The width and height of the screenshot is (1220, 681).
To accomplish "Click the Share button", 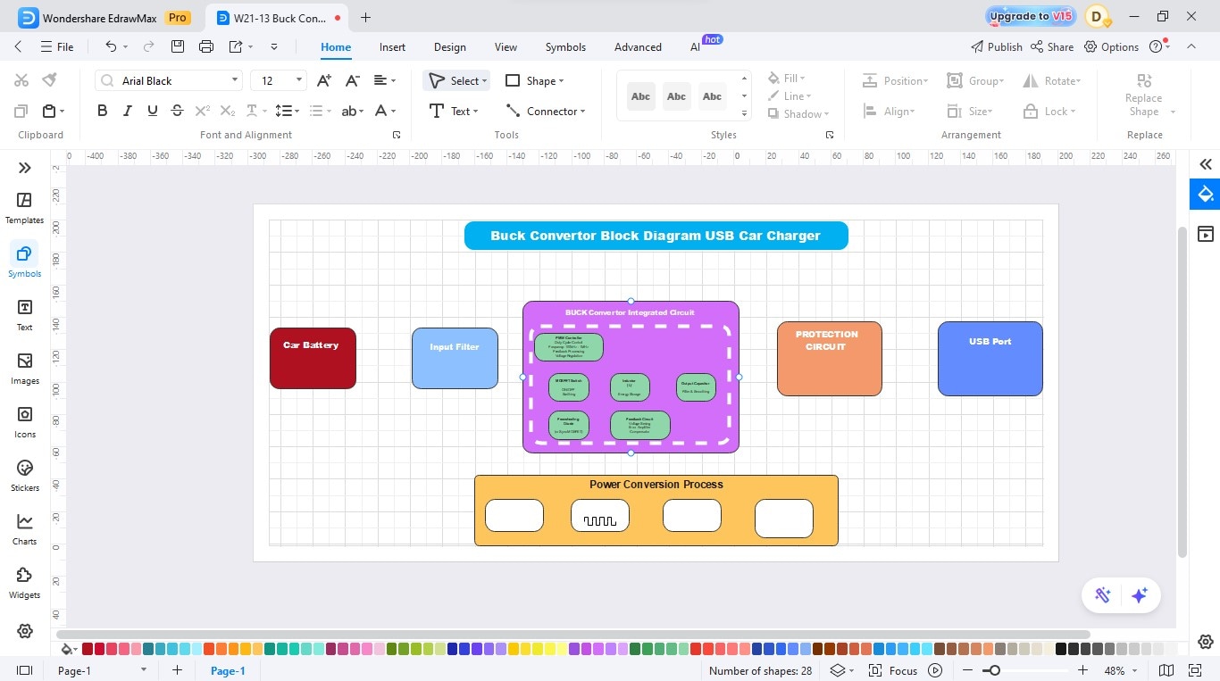I will (1052, 46).
